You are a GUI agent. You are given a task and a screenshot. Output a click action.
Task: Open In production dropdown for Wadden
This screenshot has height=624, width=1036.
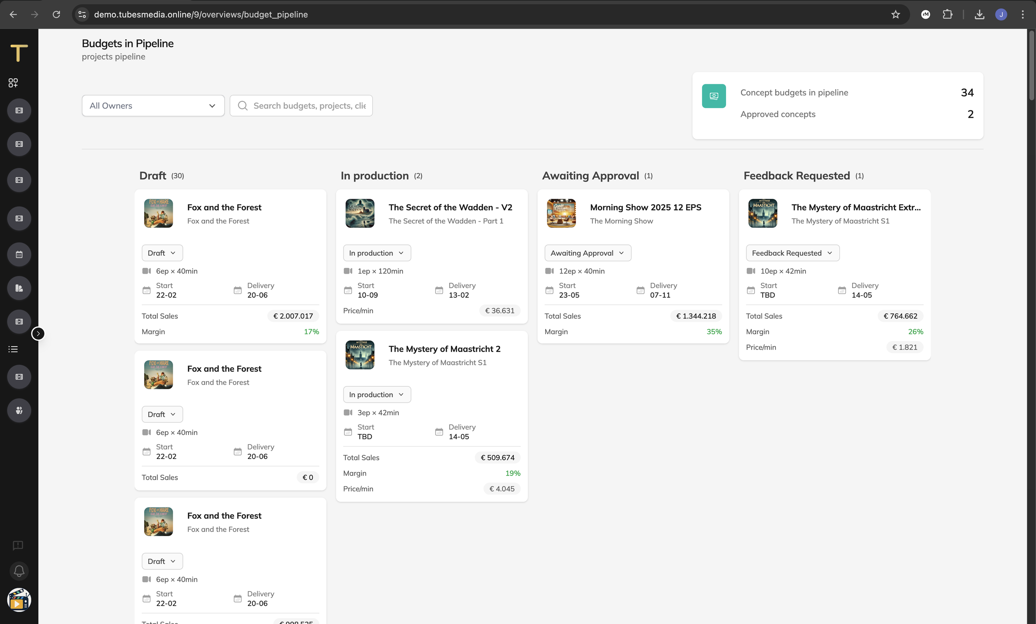pos(377,253)
